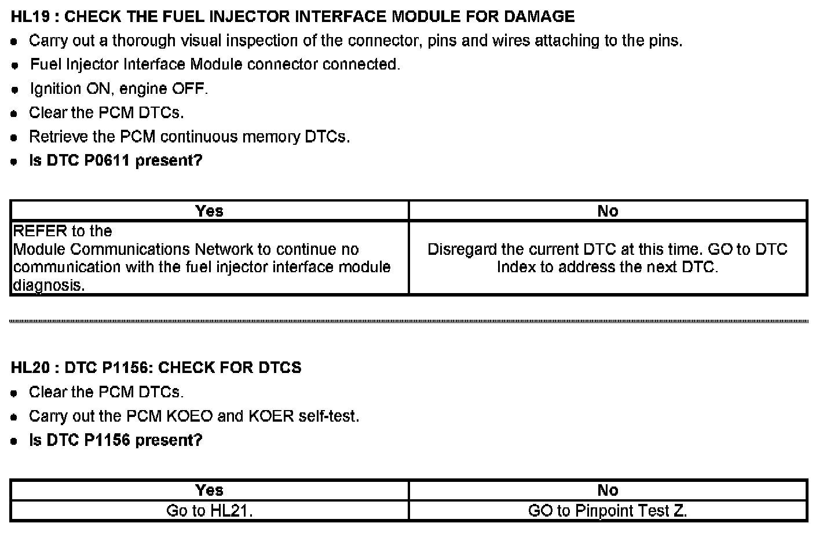Image resolution: width=834 pixels, height=534 pixels.
Task: Click the Ignition ON, engine OFF step
Action: [x=118, y=89]
